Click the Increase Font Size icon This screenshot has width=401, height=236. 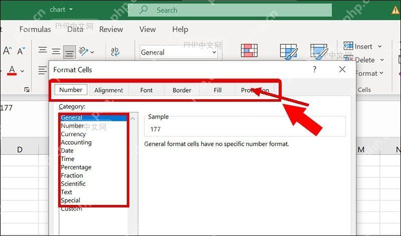click(x=8, y=51)
